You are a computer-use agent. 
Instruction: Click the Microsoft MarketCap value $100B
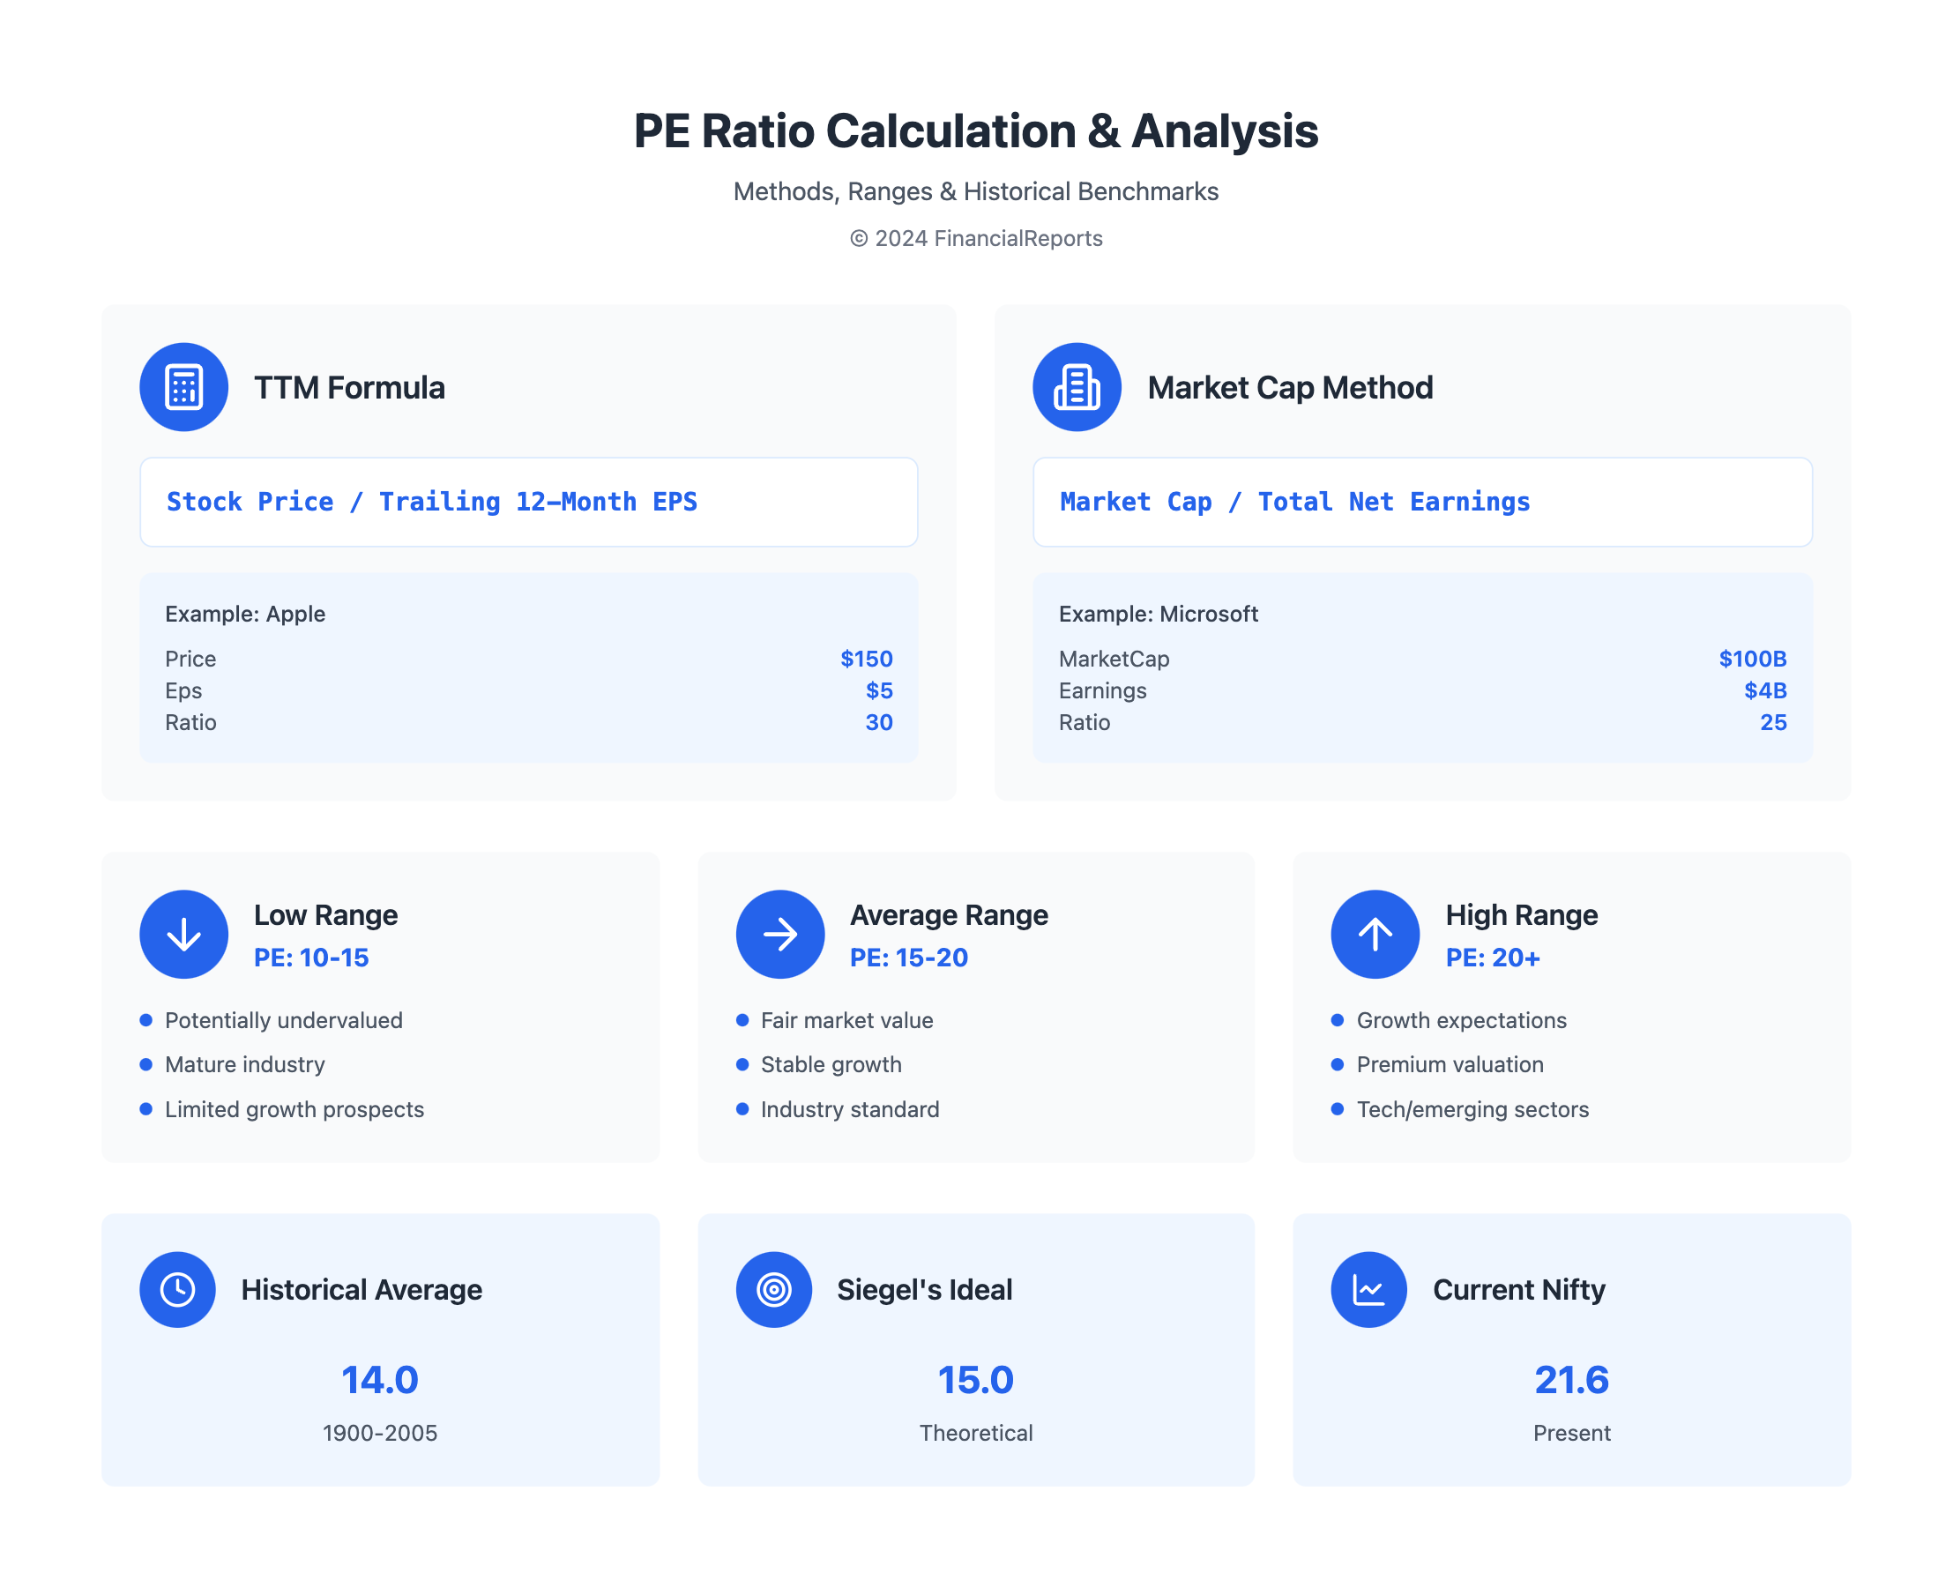coord(1751,659)
